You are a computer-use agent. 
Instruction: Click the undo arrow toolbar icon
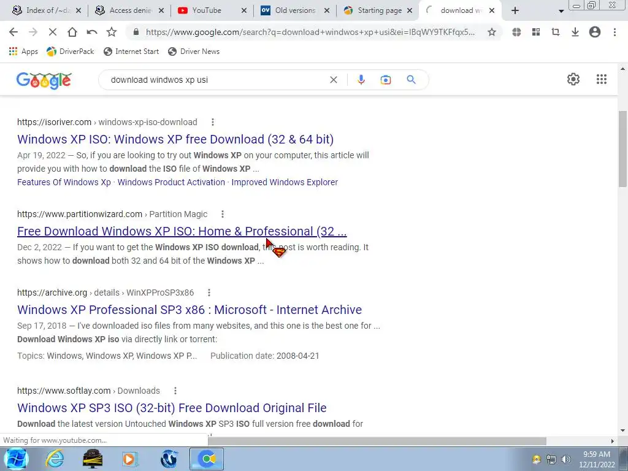click(x=92, y=32)
